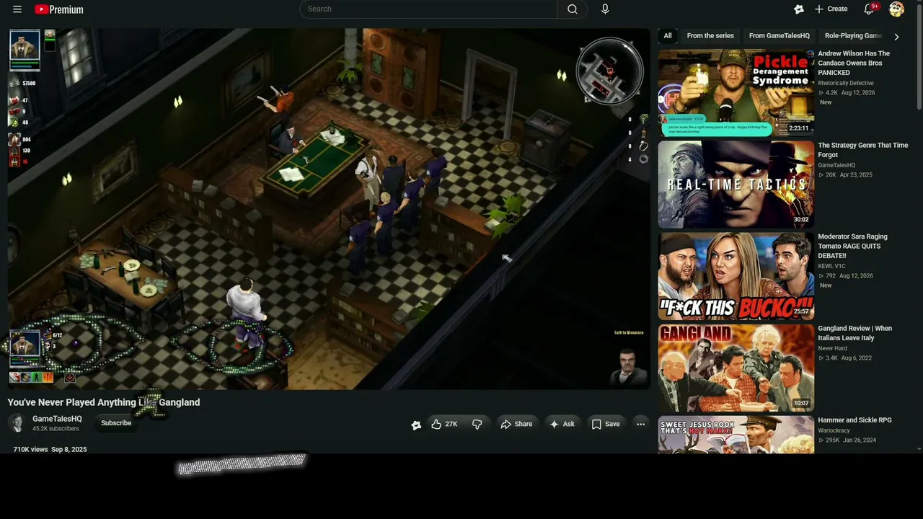Open the Real-Time Tactics video thumbnail
923x519 pixels.
pos(736,184)
